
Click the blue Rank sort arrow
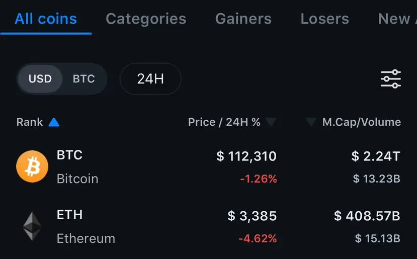(54, 122)
